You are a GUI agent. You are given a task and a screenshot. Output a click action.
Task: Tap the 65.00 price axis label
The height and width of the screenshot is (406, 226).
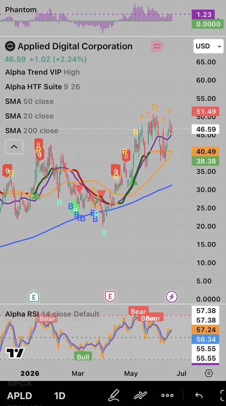(206, 62)
